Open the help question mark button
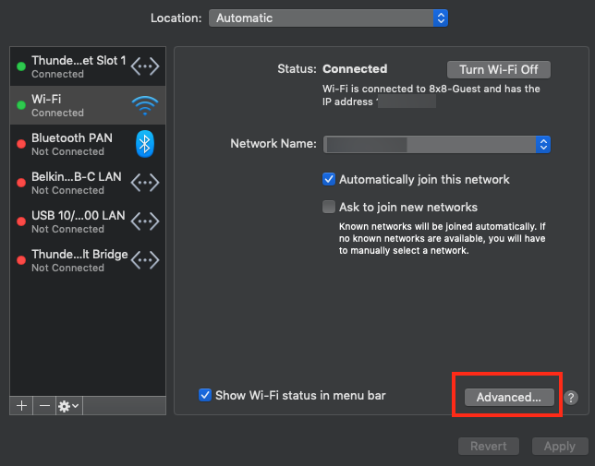This screenshot has width=595, height=466. coord(572,398)
